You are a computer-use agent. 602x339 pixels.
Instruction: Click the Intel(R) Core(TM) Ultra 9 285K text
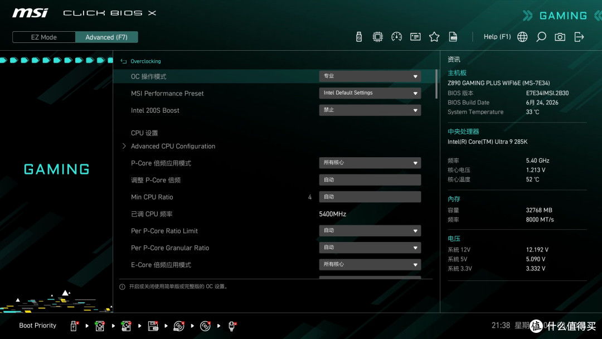coord(487,142)
